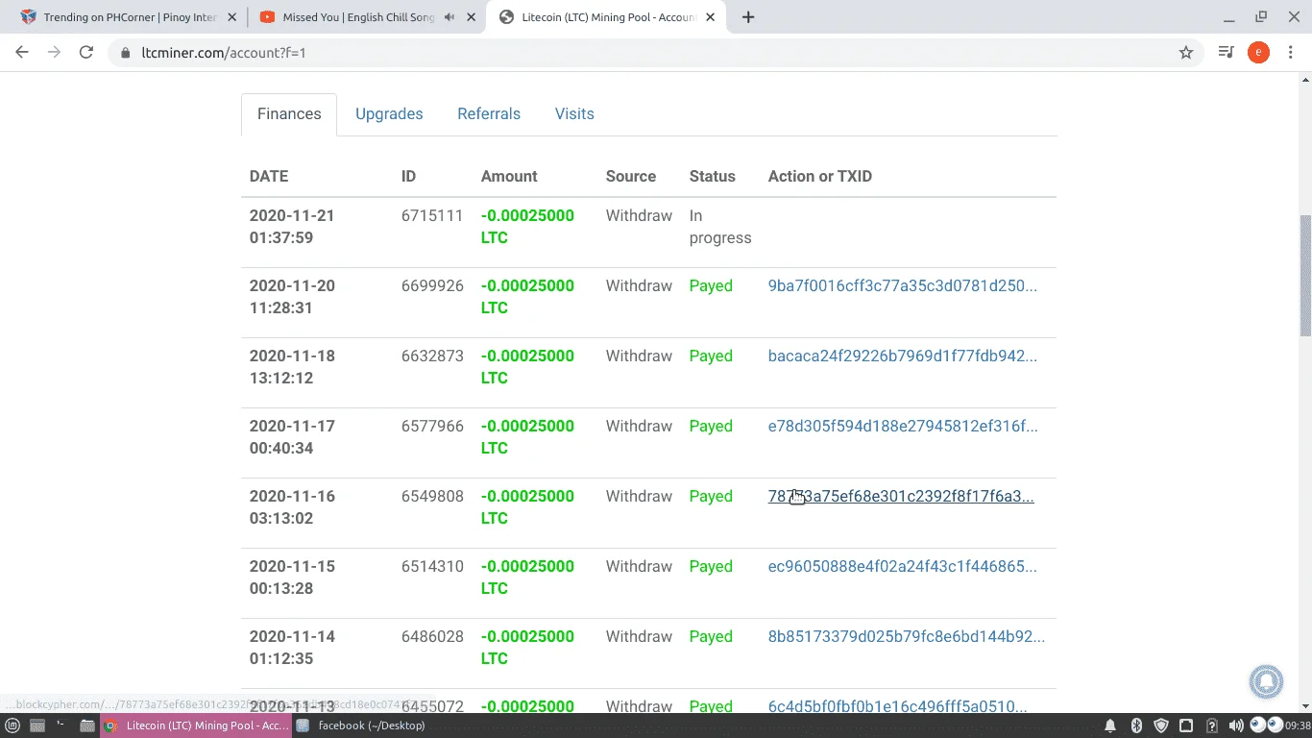Mute the Missed You tab audio icon
Image resolution: width=1312 pixels, height=738 pixels.
[x=449, y=17]
